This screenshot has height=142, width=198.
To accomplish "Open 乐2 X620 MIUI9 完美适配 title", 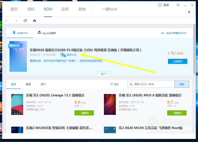I will [x=151, y=128].
